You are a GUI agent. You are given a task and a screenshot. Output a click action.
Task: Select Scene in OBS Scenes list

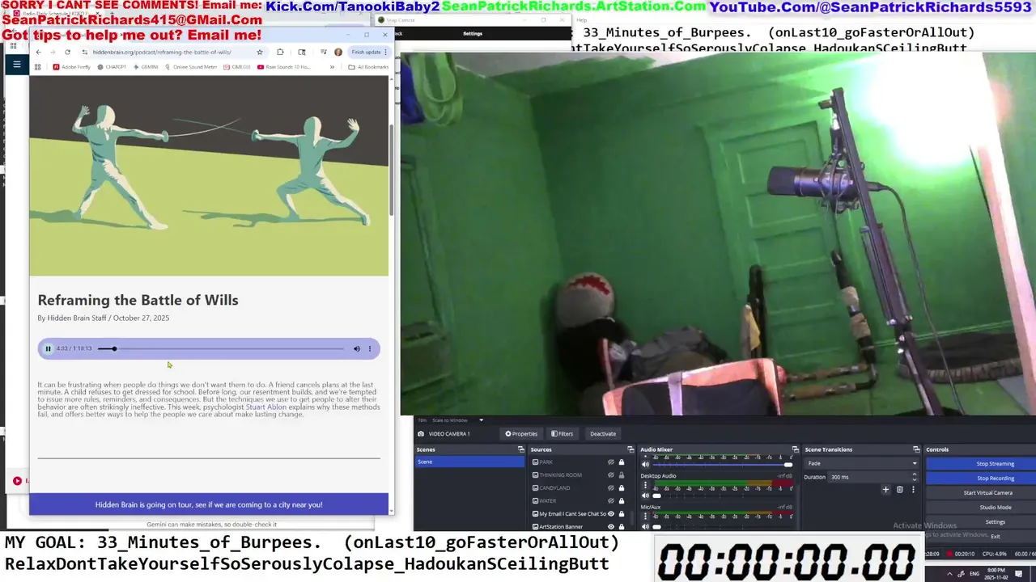pyautogui.click(x=469, y=462)
